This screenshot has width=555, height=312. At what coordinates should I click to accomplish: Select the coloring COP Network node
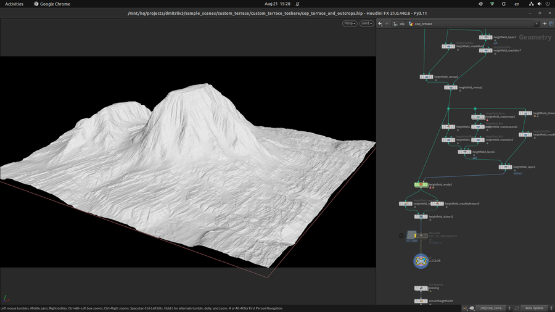pyautogui.click(x=421, y=287)
